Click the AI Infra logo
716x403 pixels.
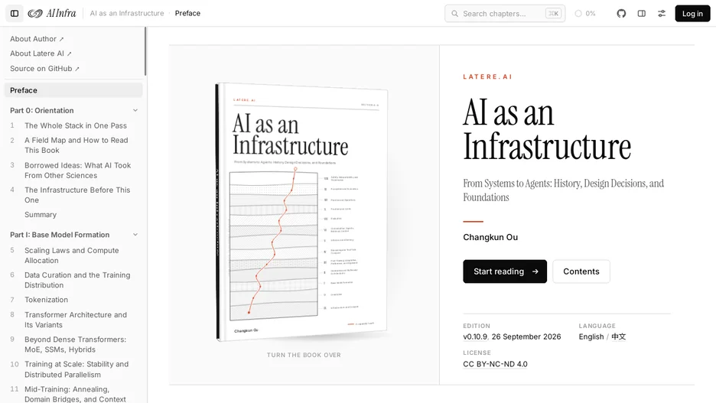(x=51, y=13)
